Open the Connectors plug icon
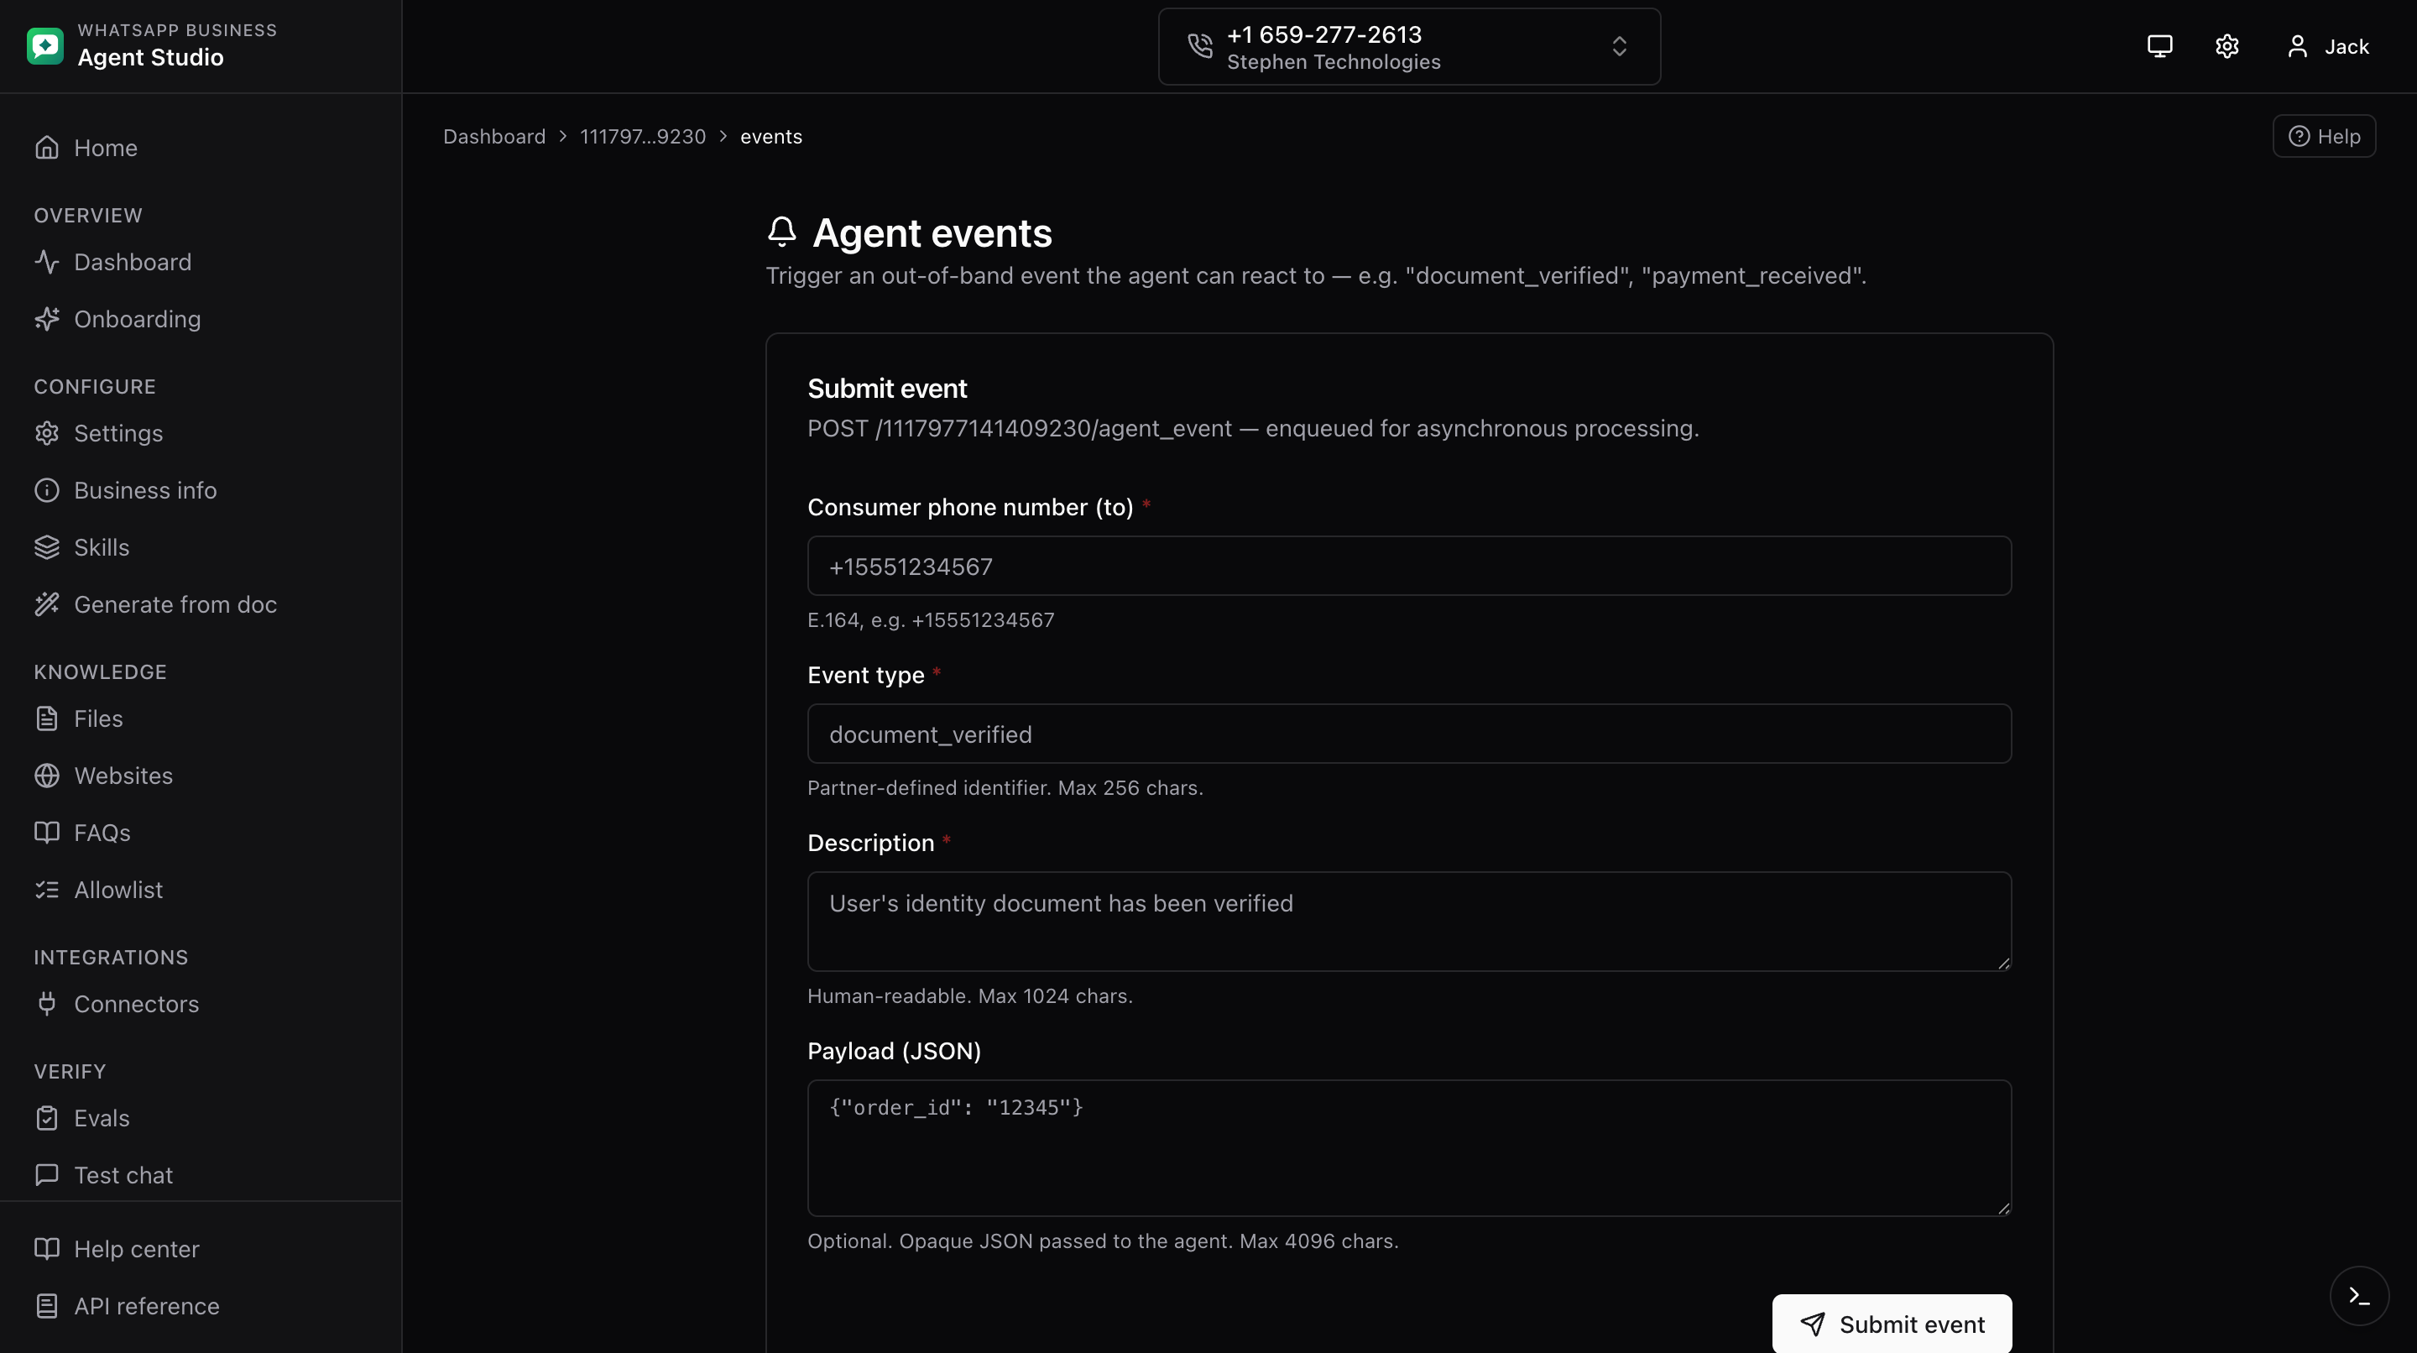 [x=47, y=1004]
